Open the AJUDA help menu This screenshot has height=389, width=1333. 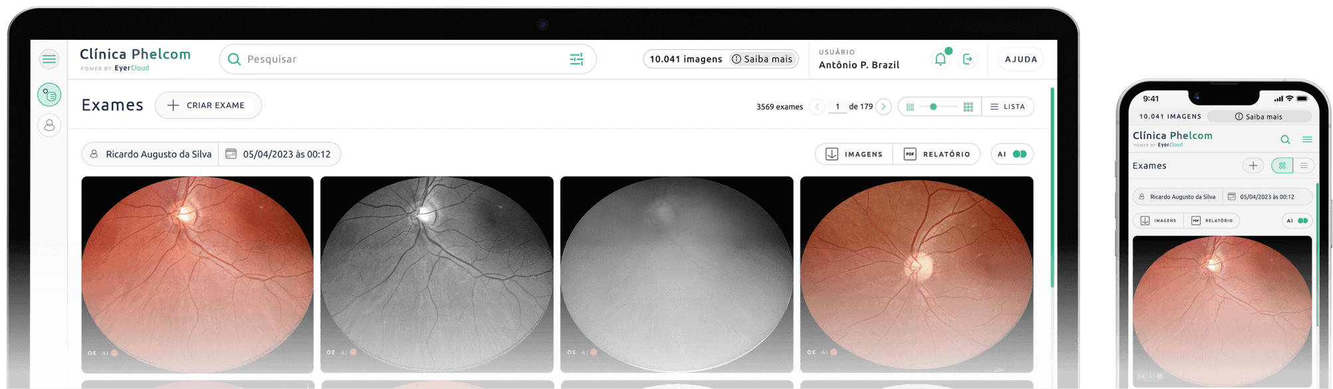1020,59
